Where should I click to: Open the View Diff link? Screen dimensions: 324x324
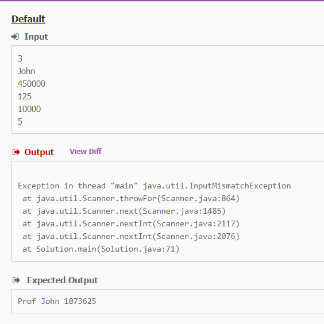click(86, 152)
